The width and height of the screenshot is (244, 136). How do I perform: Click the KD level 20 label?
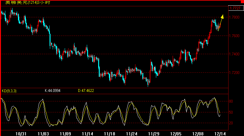(x=231, y=123)
